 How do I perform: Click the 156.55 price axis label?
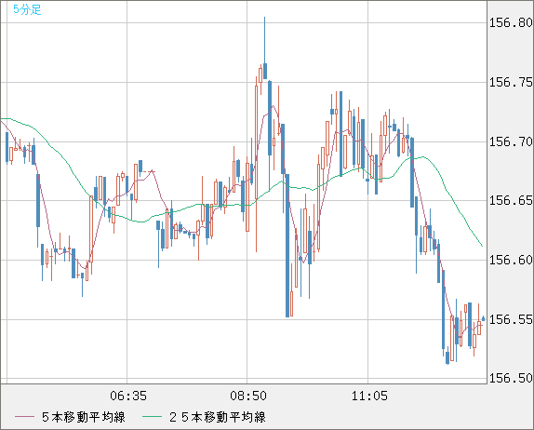511,319
